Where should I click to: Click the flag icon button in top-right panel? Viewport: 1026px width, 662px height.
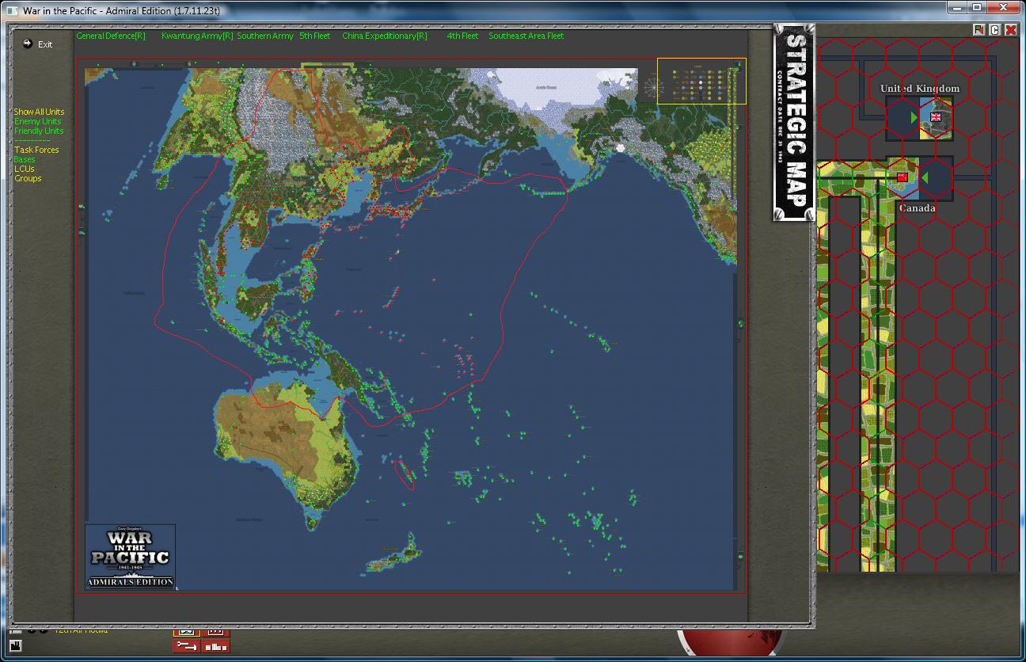[x=979, y=30]
